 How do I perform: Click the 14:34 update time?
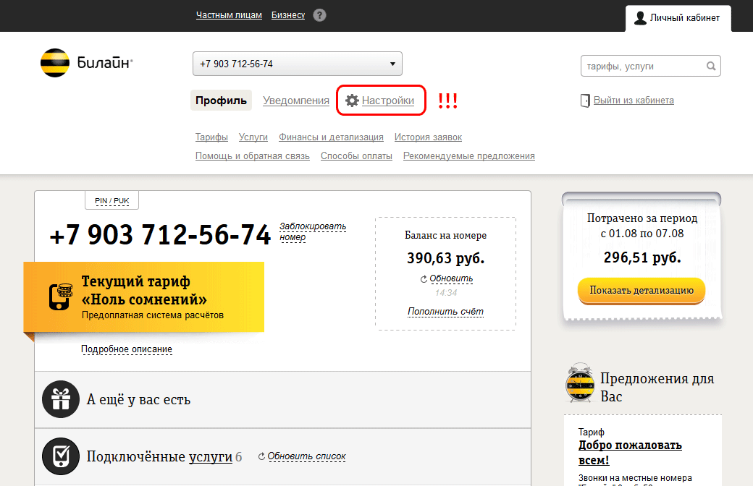pos(446,293)
